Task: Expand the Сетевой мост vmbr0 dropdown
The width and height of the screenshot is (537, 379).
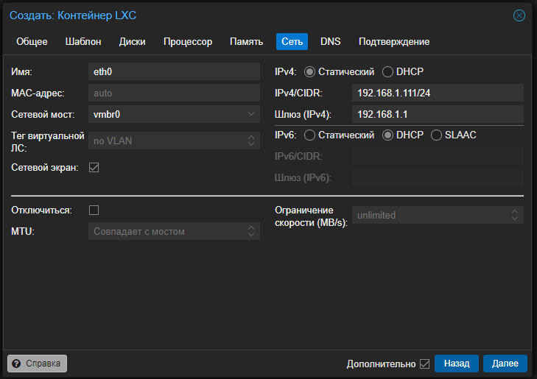Action: pyautogui.click(x=251, y=114)
